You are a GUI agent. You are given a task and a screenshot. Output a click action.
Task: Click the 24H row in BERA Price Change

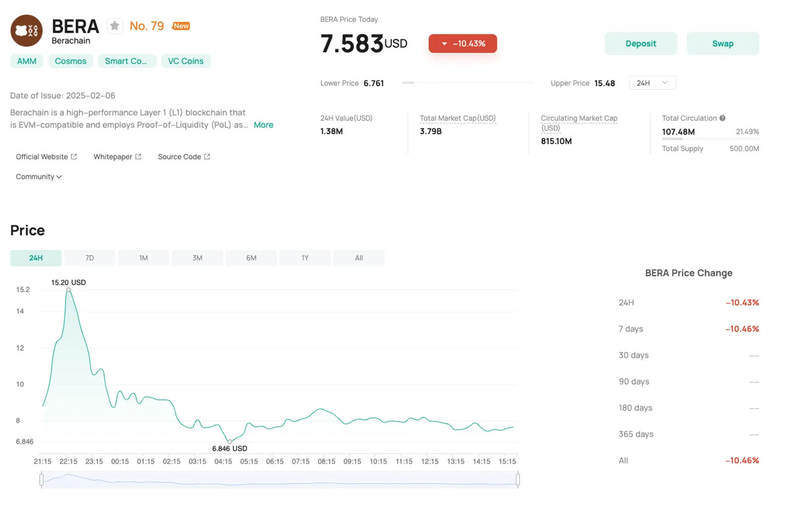click(689, 303)
